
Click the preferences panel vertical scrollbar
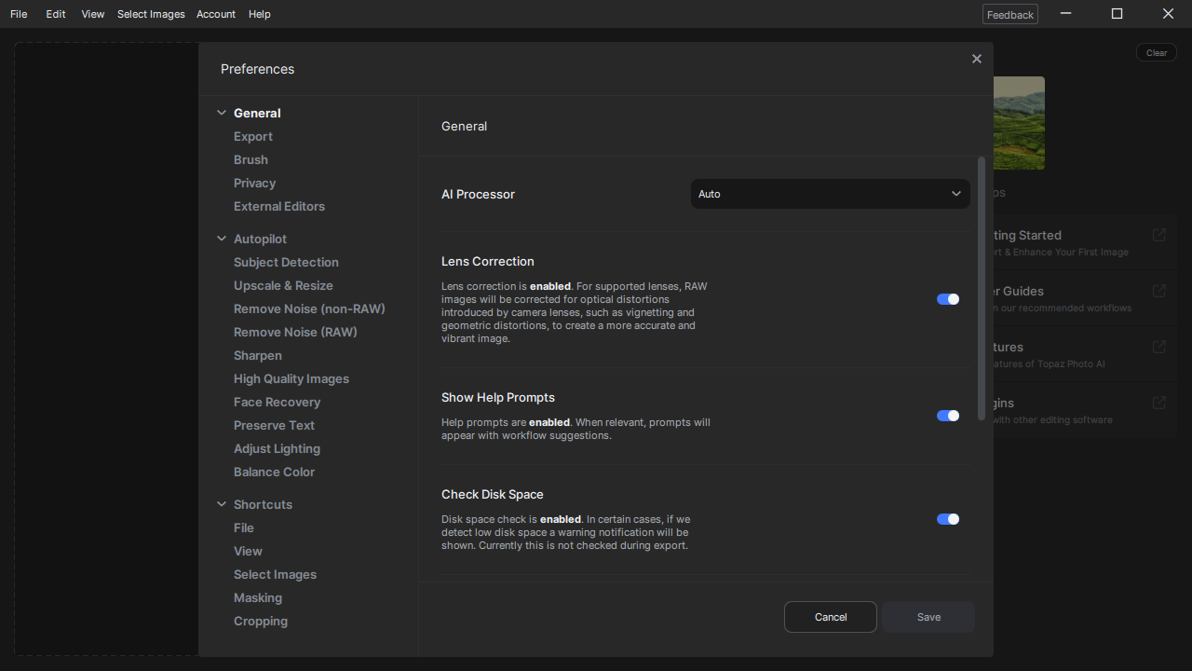pos(981,289)
